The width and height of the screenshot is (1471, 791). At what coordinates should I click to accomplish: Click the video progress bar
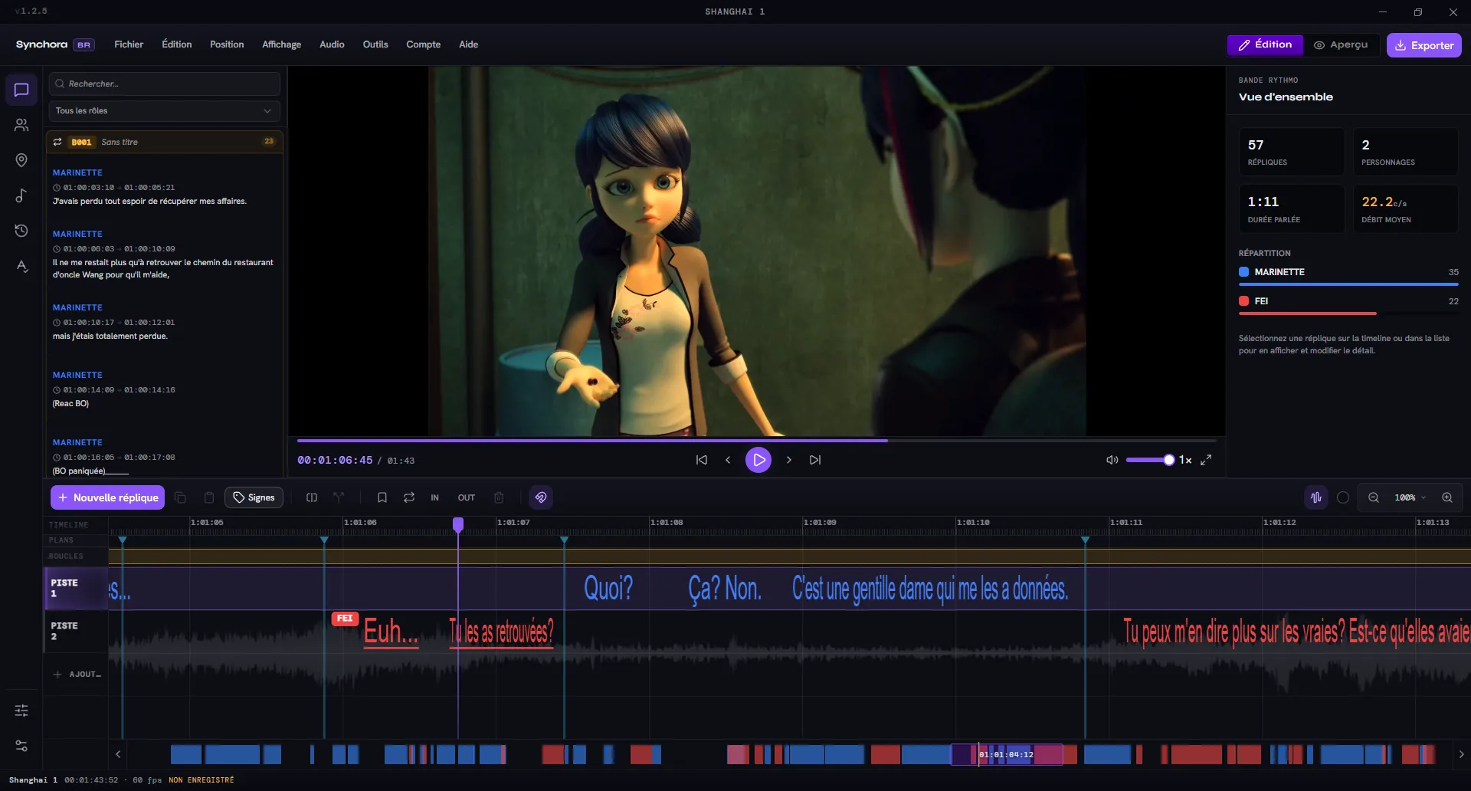click(757, 441)
